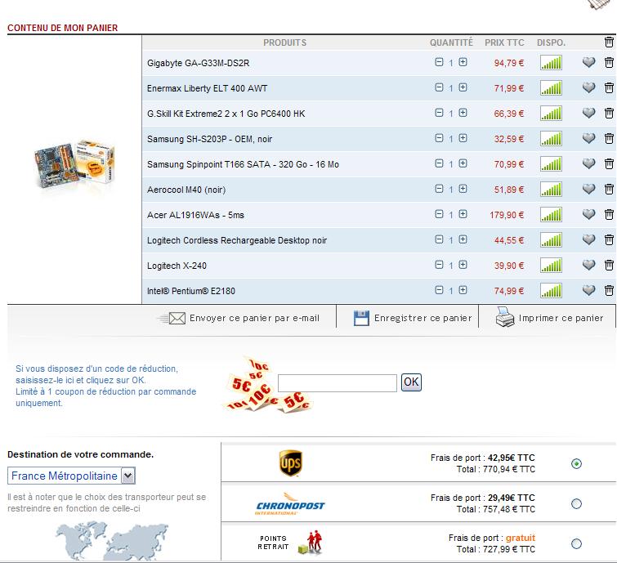
Task: Add Acer AL1916WAs to wishlist heart
Action: tap(588, 214)
